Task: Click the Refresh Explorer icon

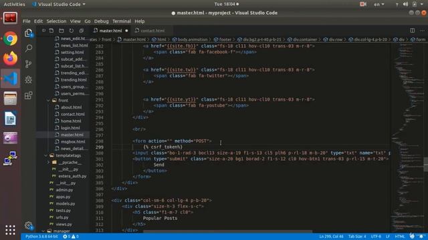Action: (72, 31)
